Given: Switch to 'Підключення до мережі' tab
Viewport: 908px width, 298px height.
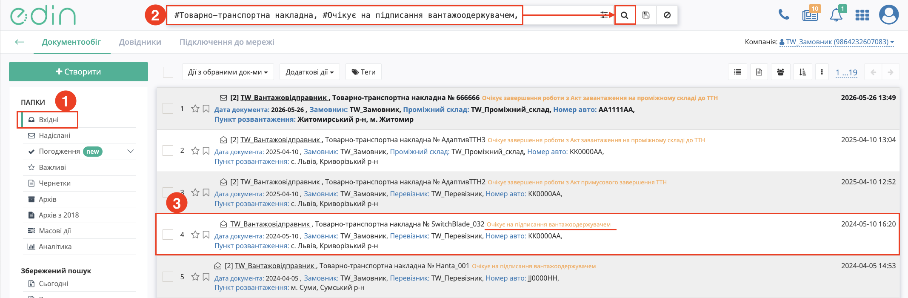Looking at the screenshot, I should (x=227, y=42).
